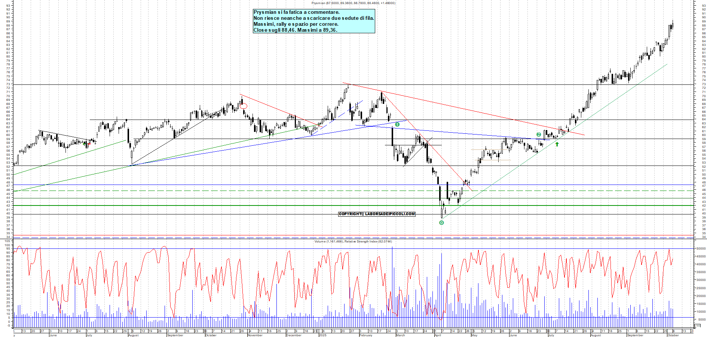Click the August 2025 label on time axis
Image resolution: width=707 pixels, height=337 pixels.
point(596,335)
